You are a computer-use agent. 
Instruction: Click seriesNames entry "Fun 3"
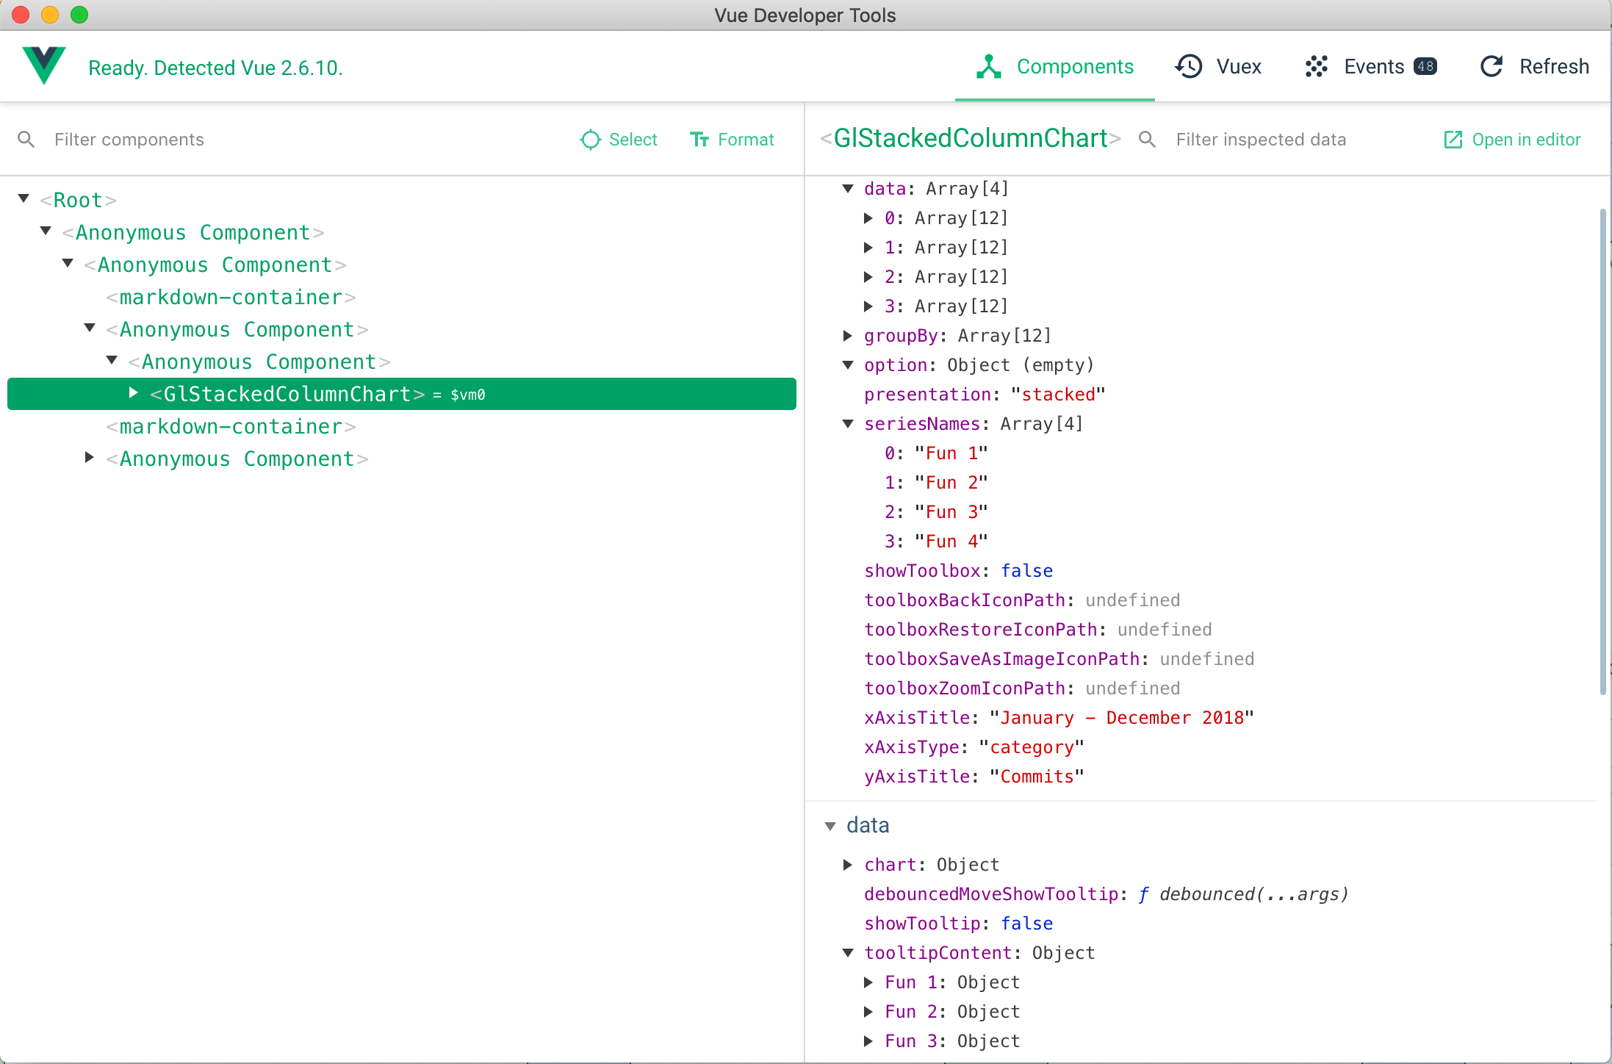coord(951,512)
